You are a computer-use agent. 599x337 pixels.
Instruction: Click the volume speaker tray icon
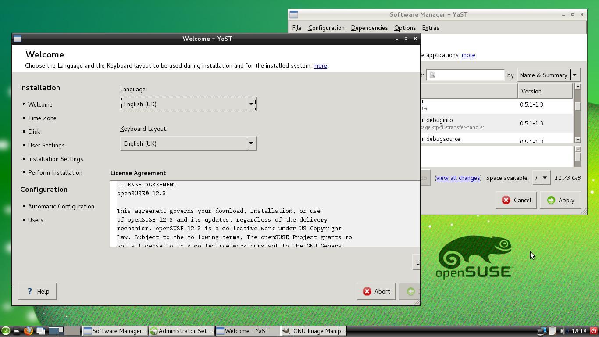tap(563, 331)
